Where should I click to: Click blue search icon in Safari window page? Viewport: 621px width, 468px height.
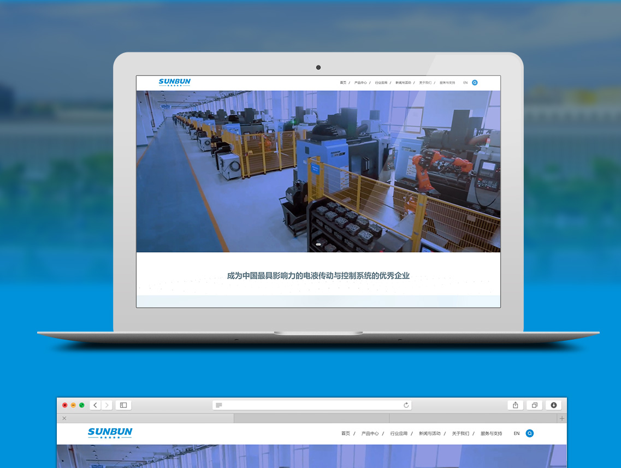click(529, 433)
